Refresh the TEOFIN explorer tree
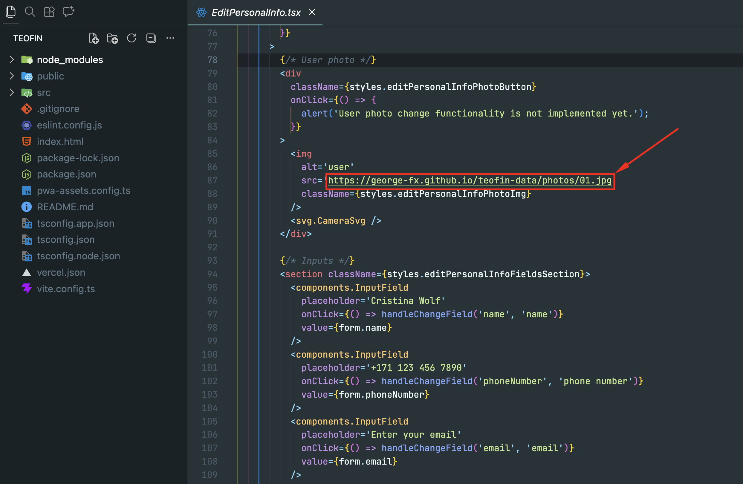Image resolution: width=743 pixels, height=484 pixels. tap(132, 38)
